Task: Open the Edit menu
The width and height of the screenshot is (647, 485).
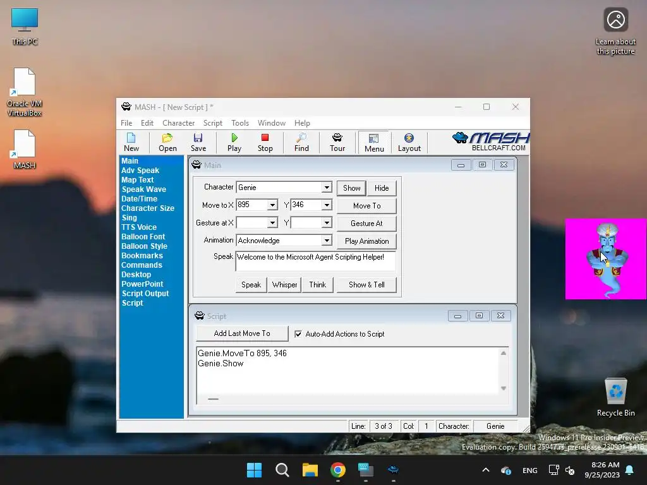Action: pos(147,123)
